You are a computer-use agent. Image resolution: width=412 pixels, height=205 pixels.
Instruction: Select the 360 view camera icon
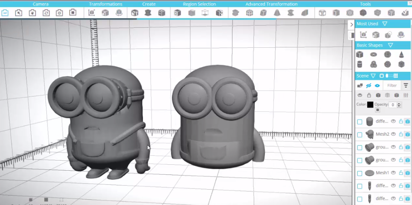pyautogui.click(x=5, y=13)
